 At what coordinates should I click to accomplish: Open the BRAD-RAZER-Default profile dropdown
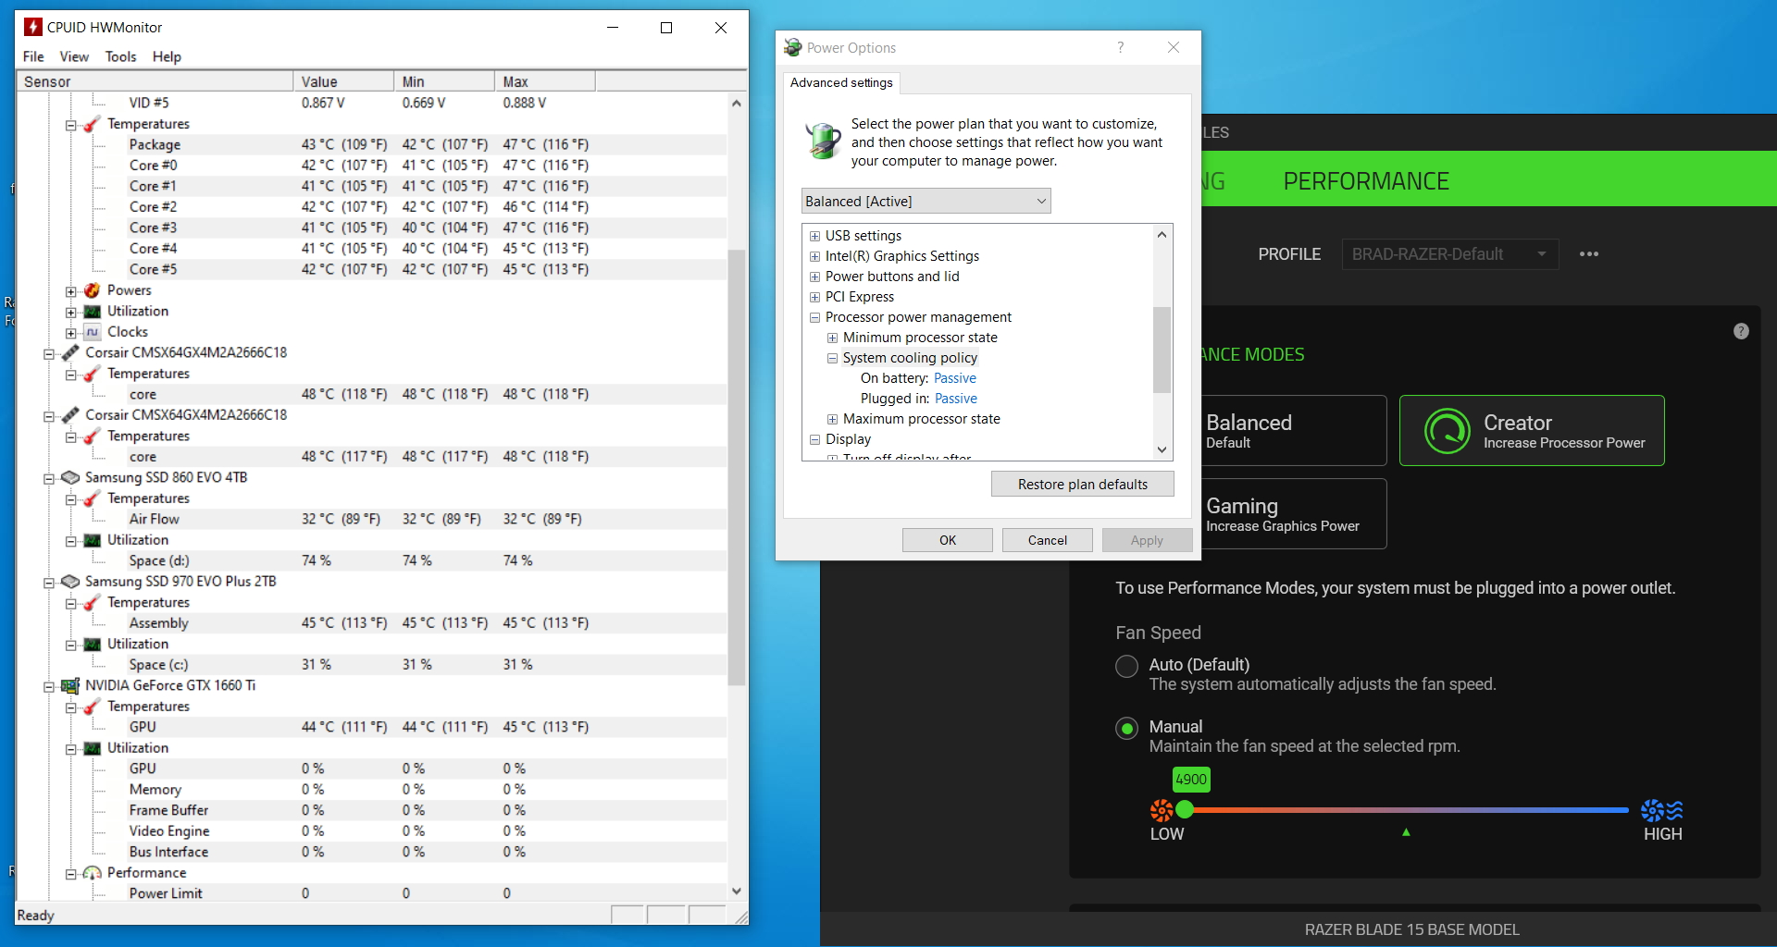pos(1449,254)
